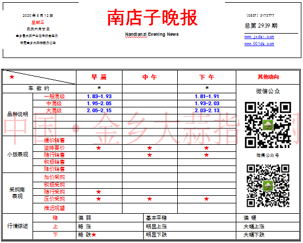Click the 南店子晚报 masthead title
Screen dimensions: 303x243
(152, 17)
